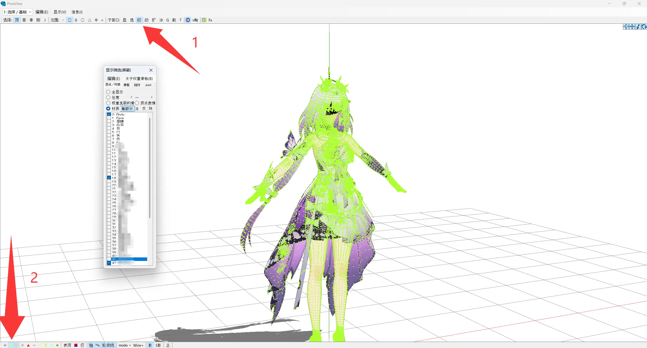
Task: Select vertex (顶) selection mode
Action: (17, 20)
